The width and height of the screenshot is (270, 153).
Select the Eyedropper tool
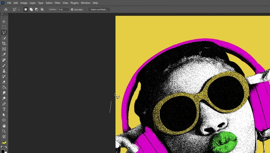4,55
